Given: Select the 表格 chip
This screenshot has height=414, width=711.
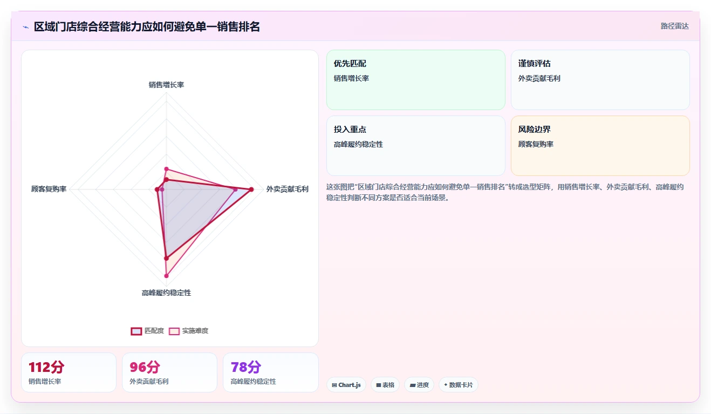Looking at the screenshot, I should 385,385.
